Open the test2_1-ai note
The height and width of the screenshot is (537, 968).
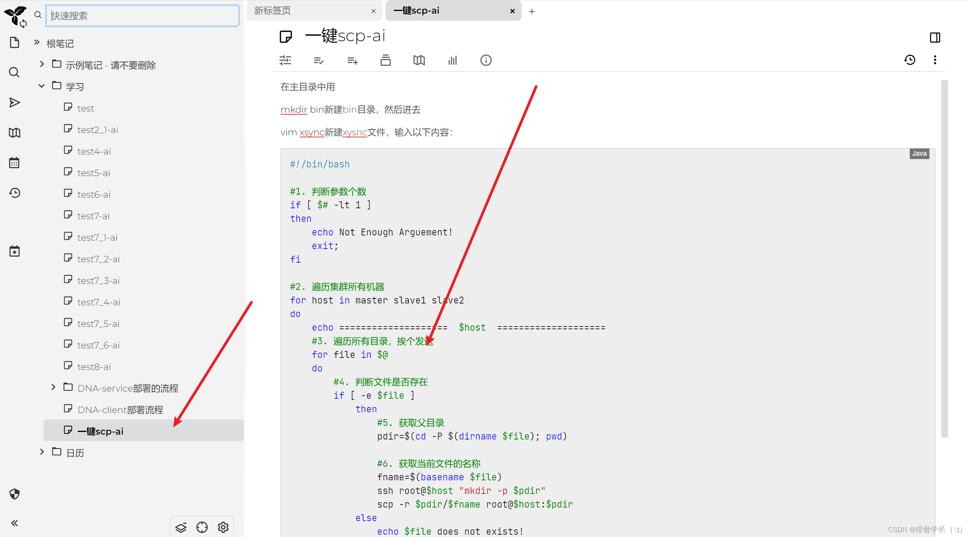point(98,130)
